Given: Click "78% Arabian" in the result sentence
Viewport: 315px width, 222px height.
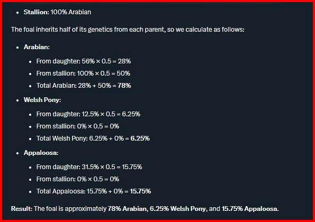Looking at the screenshot, I should tap(127, 209).
